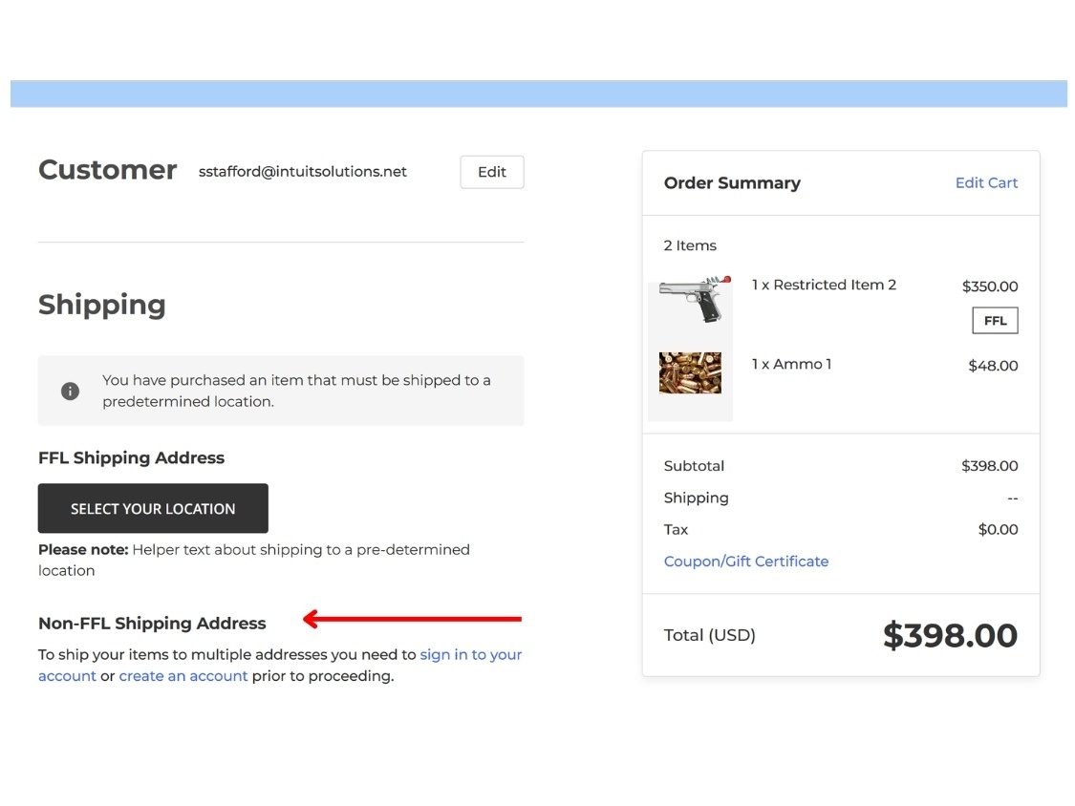Click the 'FFL Shipping Address' heading

click(131, 457)
